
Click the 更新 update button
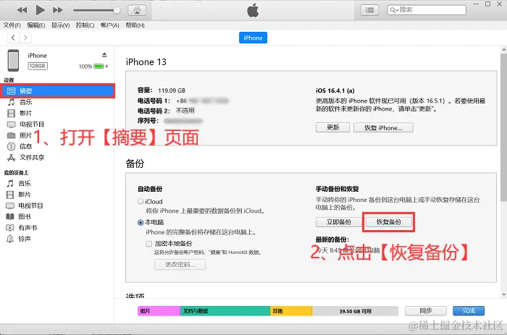(332, 127)
